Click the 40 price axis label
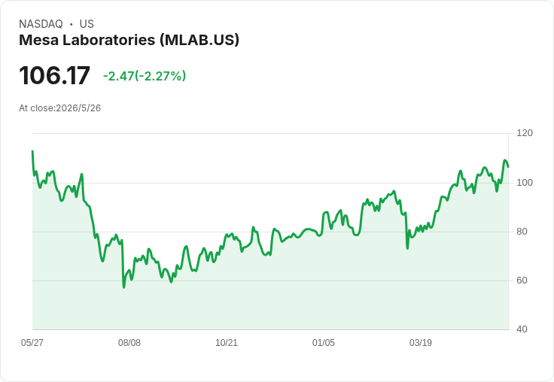Image resolution: width=554 pixels, height=382 pixels. click(522, 329)
